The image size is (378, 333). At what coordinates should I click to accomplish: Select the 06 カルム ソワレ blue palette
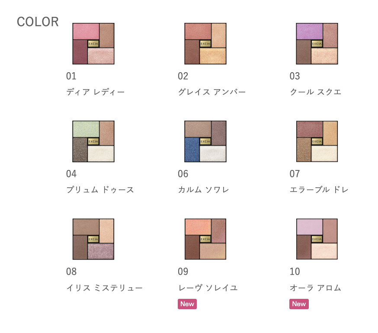[205, 141]
